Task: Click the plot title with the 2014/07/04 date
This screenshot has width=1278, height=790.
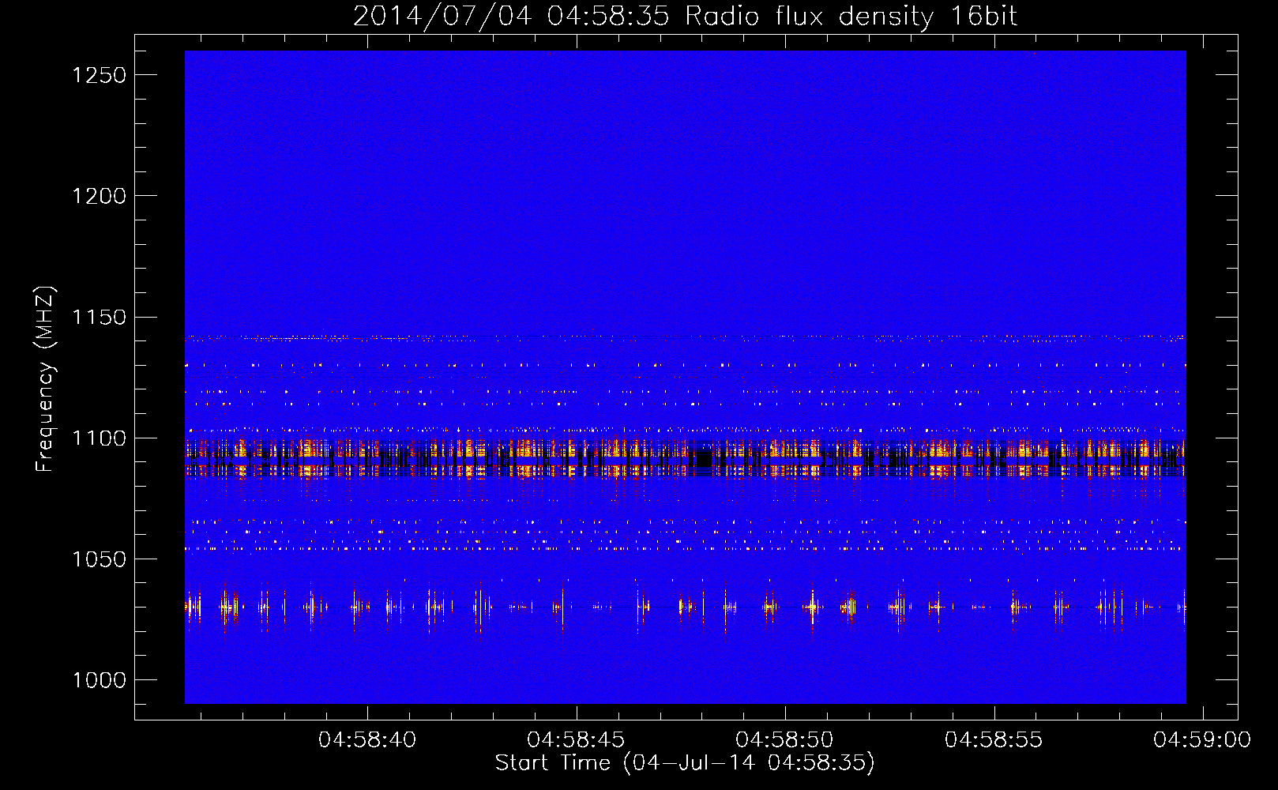Action: click(x=685, y=17)
